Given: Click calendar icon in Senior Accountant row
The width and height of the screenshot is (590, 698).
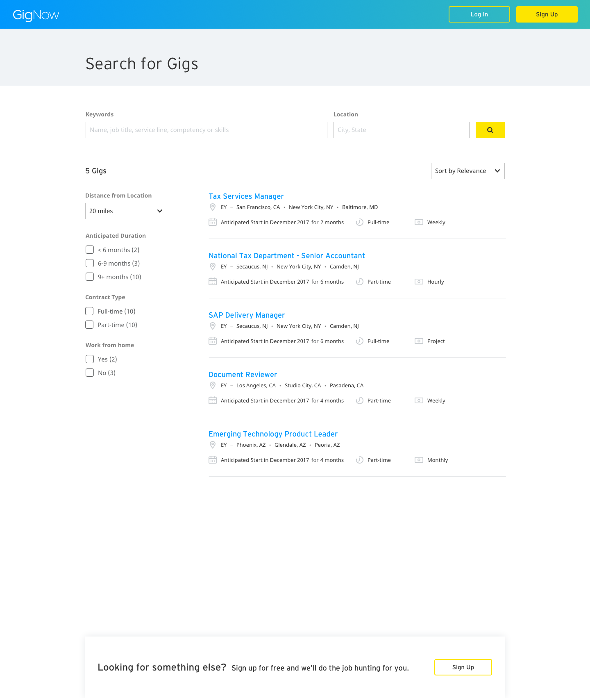Looking at the screenshot, I should (213, 282).
